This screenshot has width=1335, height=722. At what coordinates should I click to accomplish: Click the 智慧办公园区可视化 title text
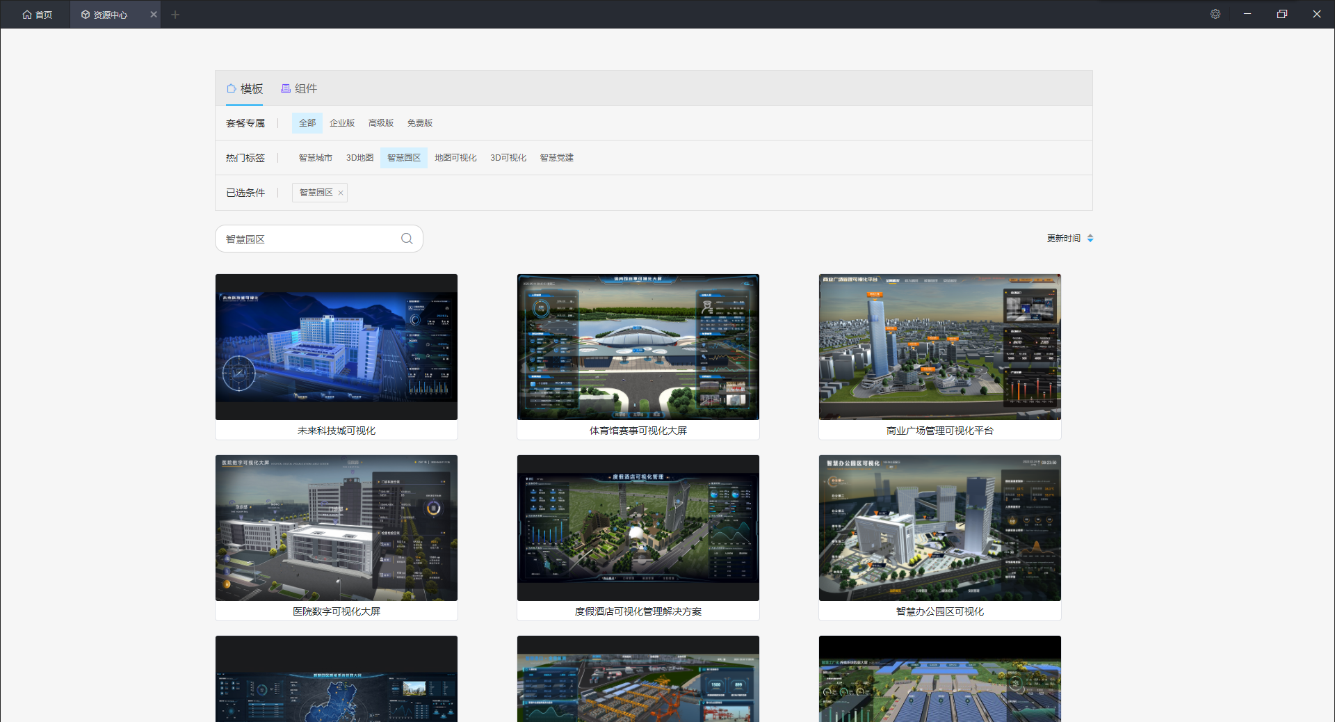(x=940, y=611)
